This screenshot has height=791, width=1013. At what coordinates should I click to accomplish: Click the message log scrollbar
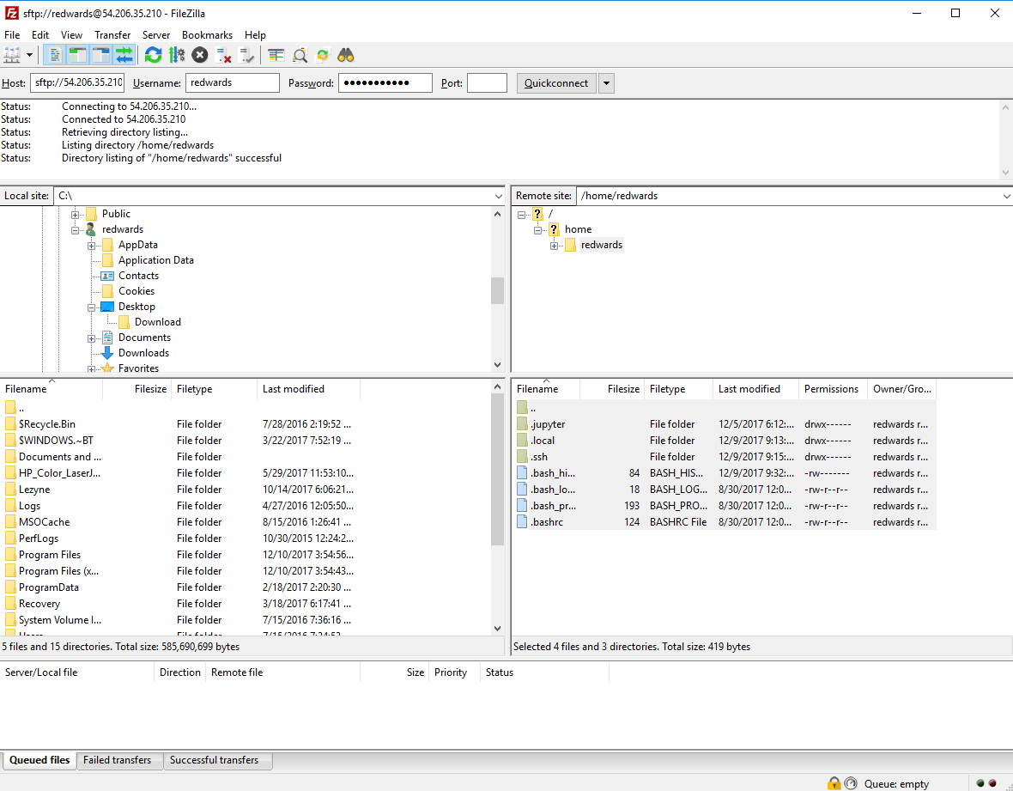click(x=1005, y=139)
